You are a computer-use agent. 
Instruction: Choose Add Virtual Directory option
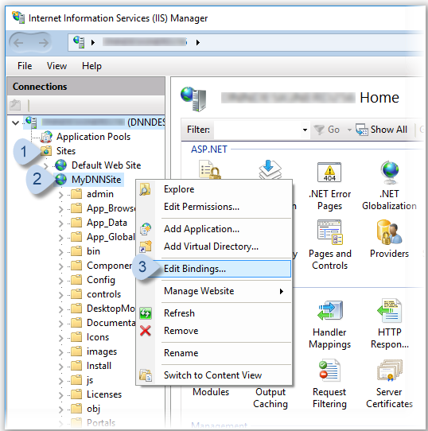click(214, 247)
